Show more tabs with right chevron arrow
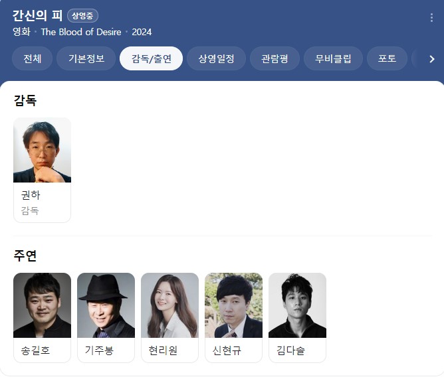The width and height of the screenshot is (444, 377). (431, 59)
